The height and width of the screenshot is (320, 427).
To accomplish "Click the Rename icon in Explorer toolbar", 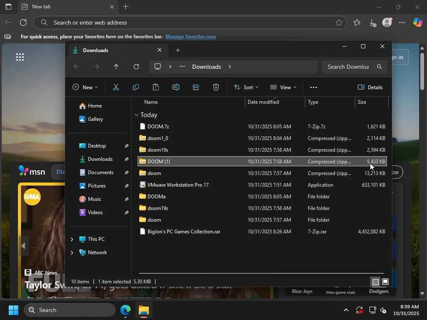I will [x=176, y=87].
